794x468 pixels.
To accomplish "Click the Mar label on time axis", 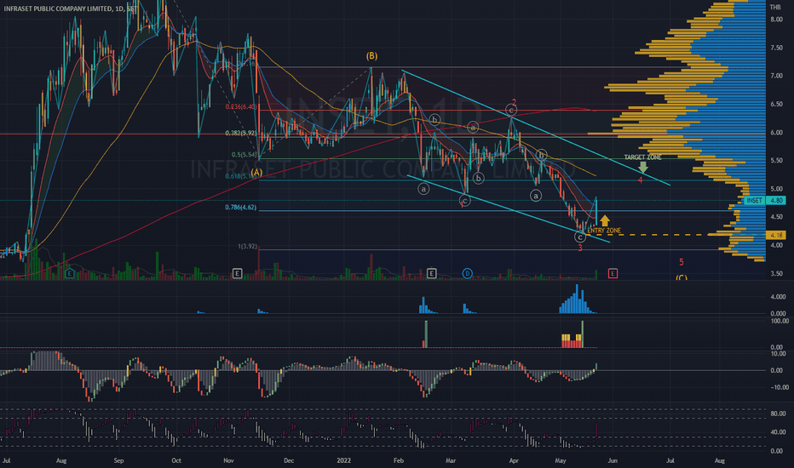I will [451, 461].
